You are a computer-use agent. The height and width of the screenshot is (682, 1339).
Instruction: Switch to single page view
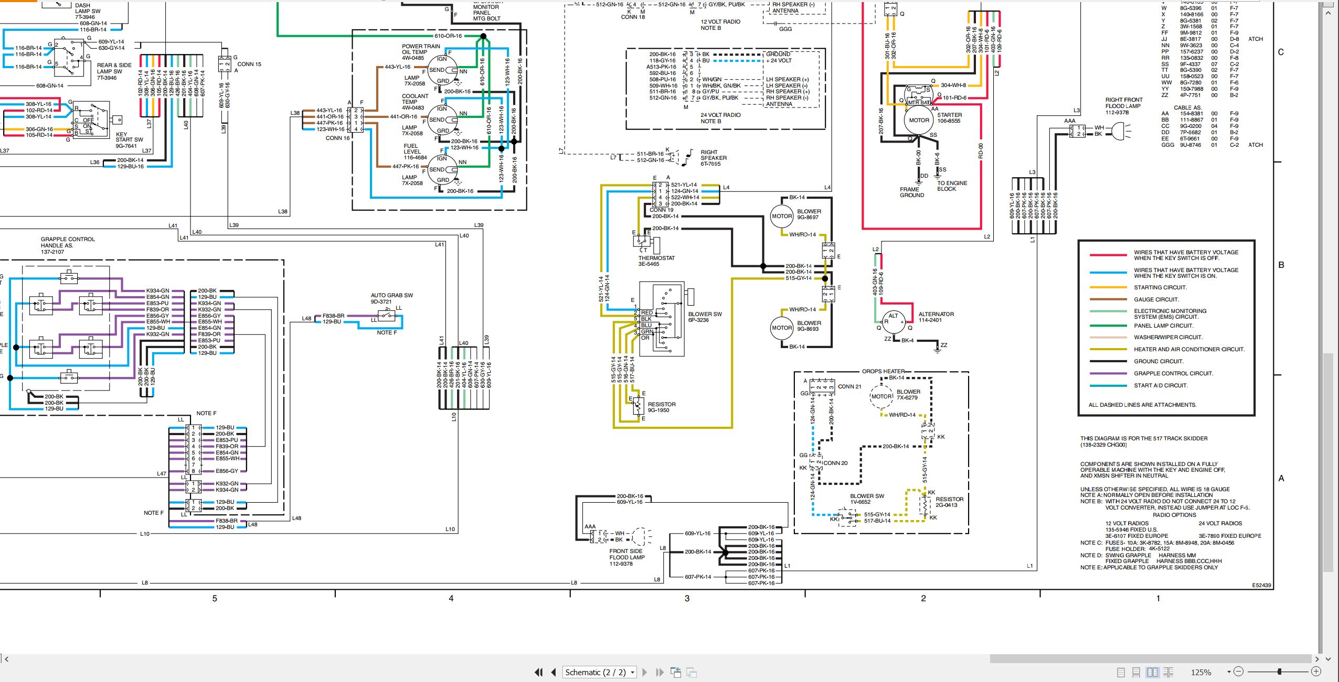[x=1121, y=672]
